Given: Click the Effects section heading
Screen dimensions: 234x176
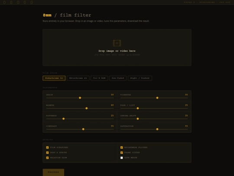Looking at the screenshot, I should [48, 139].
